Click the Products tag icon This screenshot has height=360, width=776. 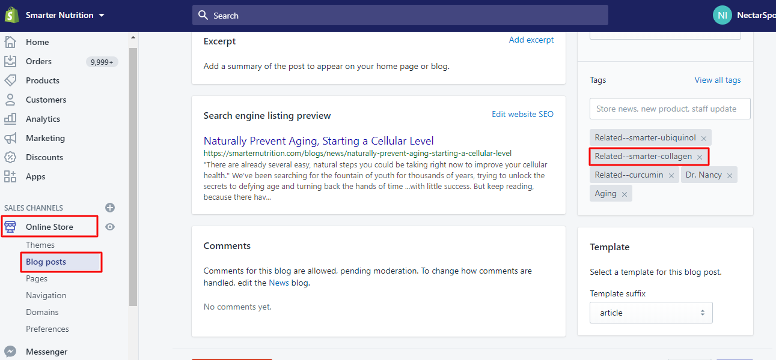click(x=10, y=80)
